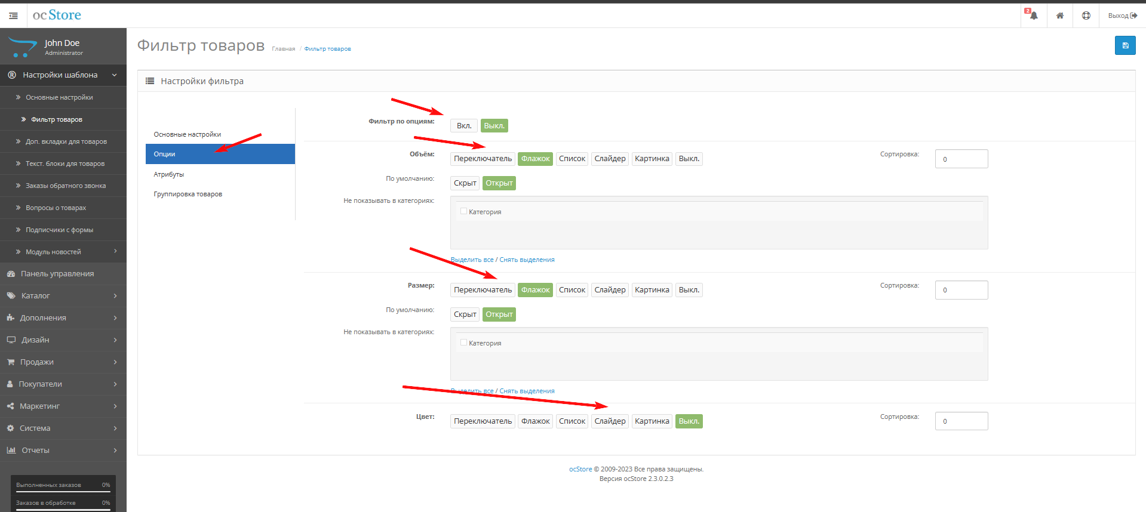Viewport: 1146px width, 512px height.
Task: Tick Категория checkbox under Размер
Action: pos(463,343)
